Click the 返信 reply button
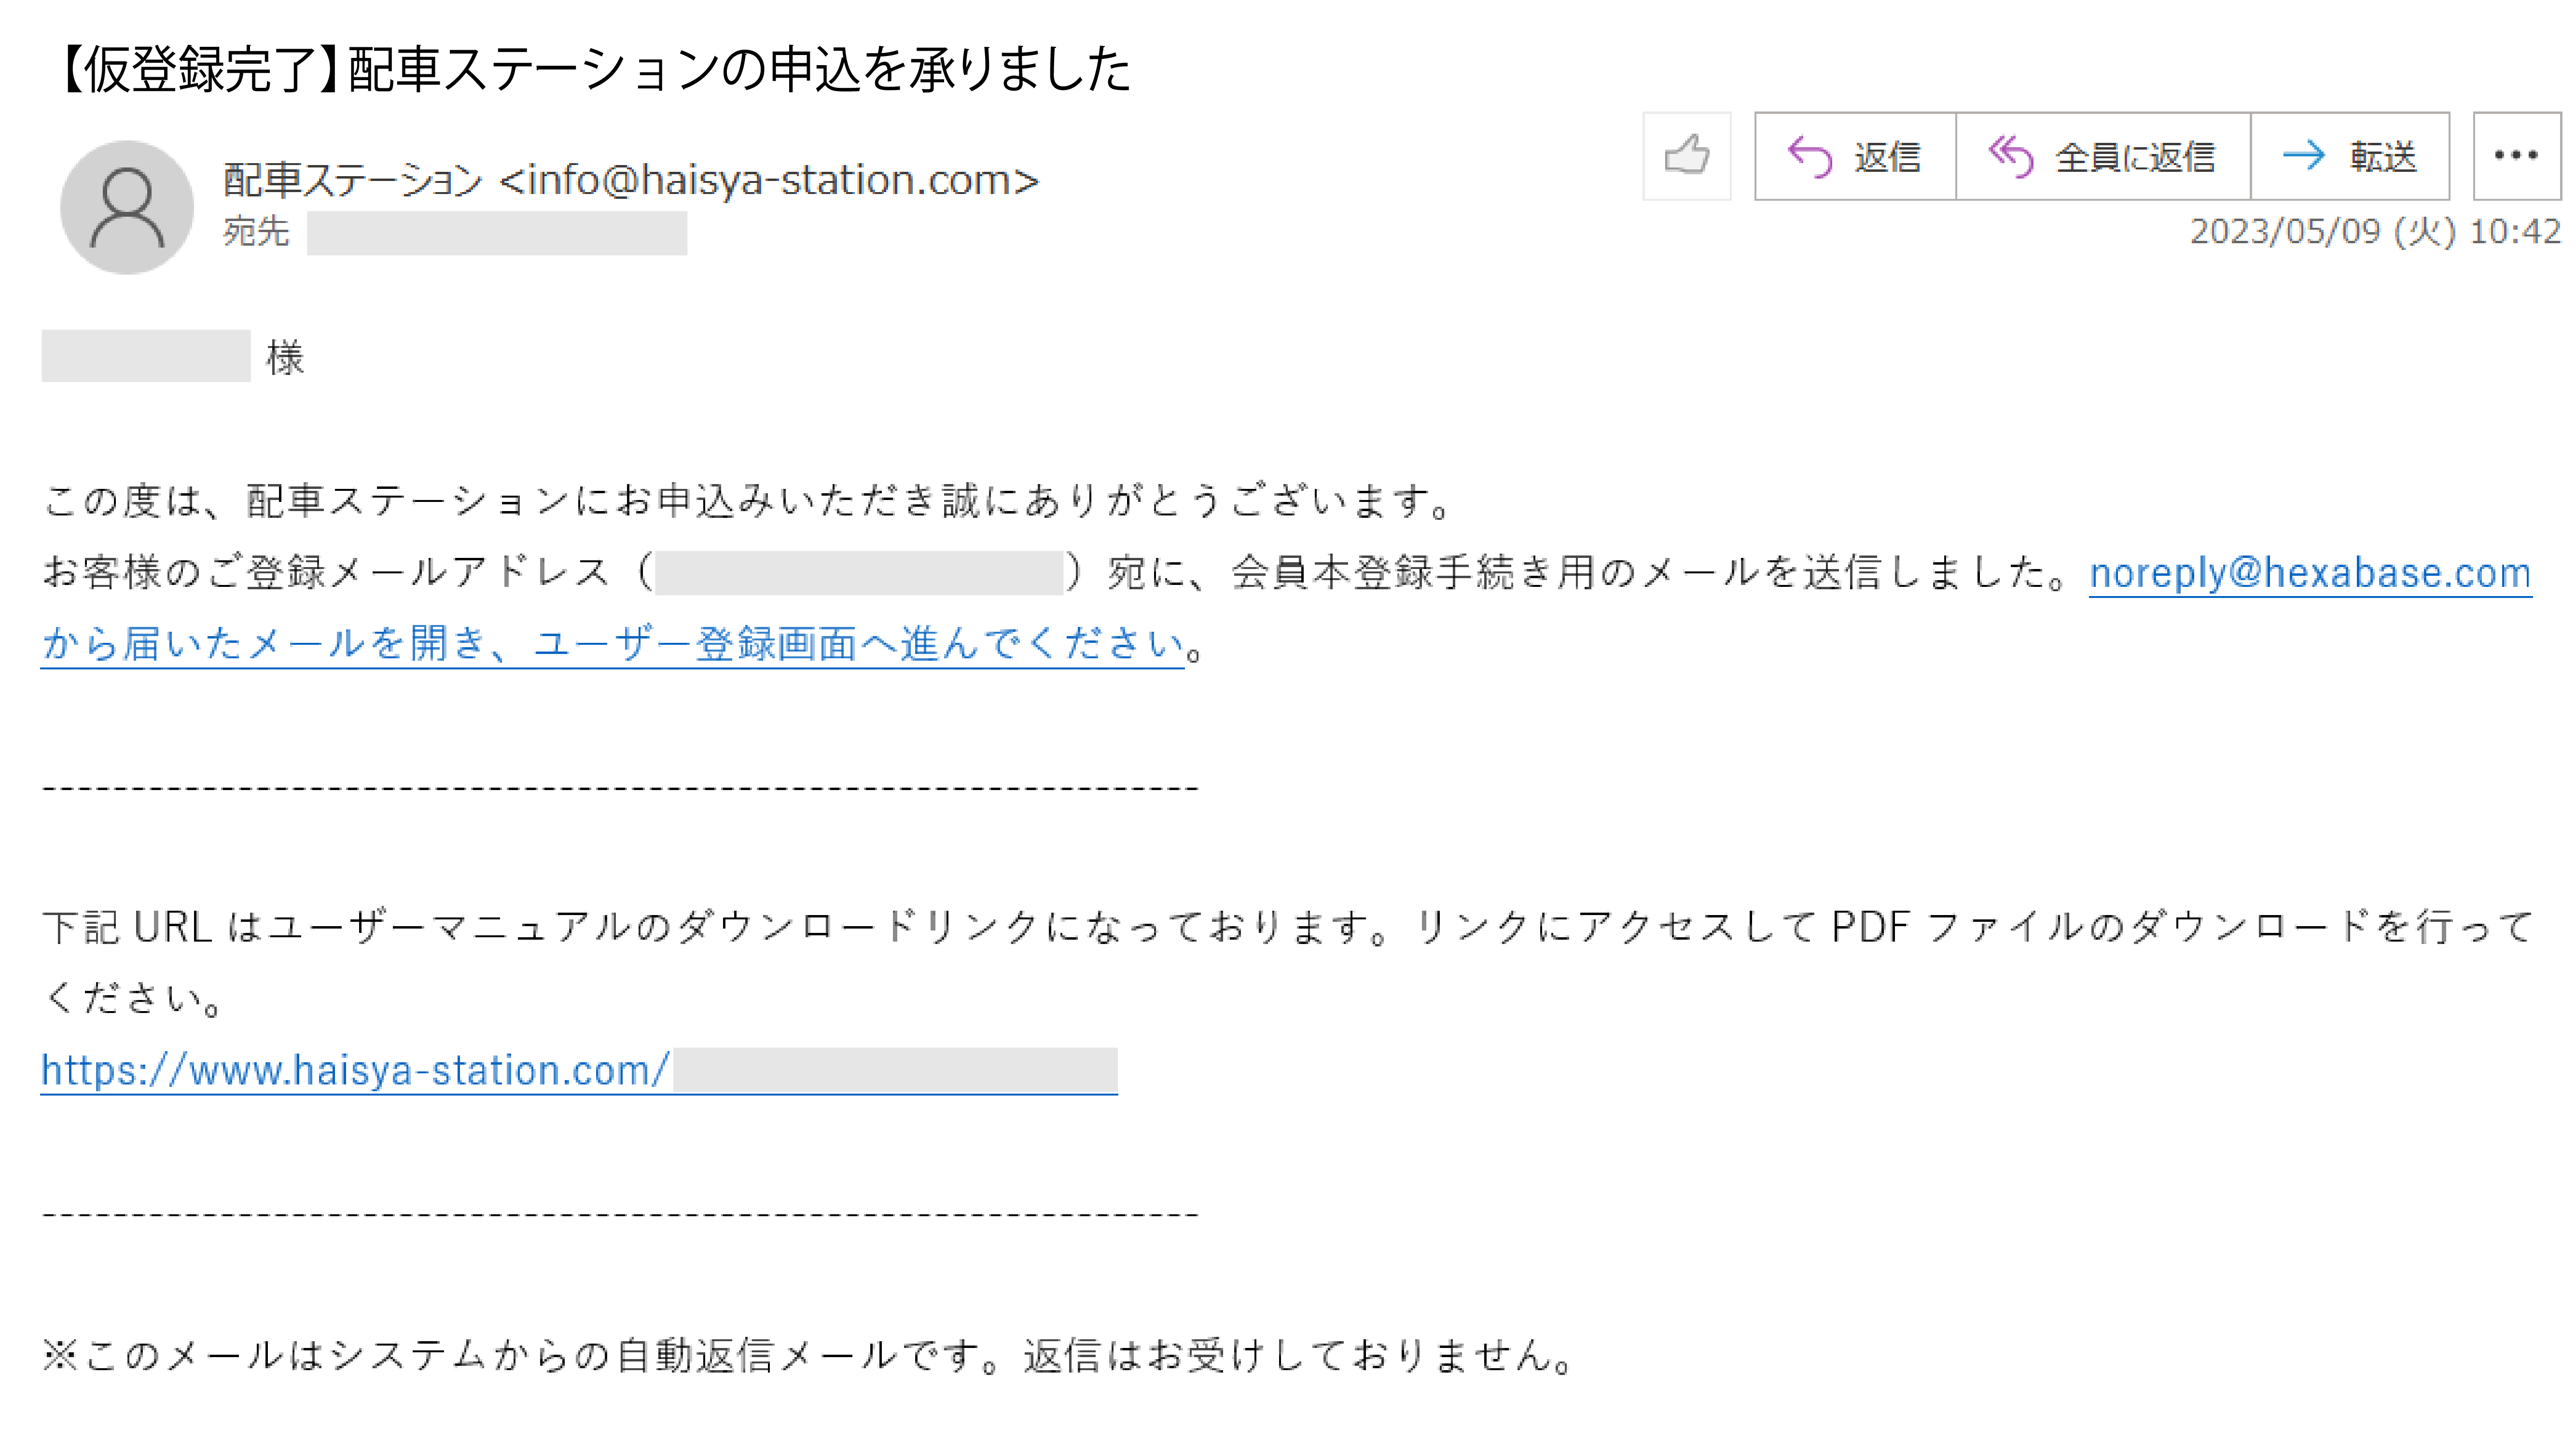 1856,156
